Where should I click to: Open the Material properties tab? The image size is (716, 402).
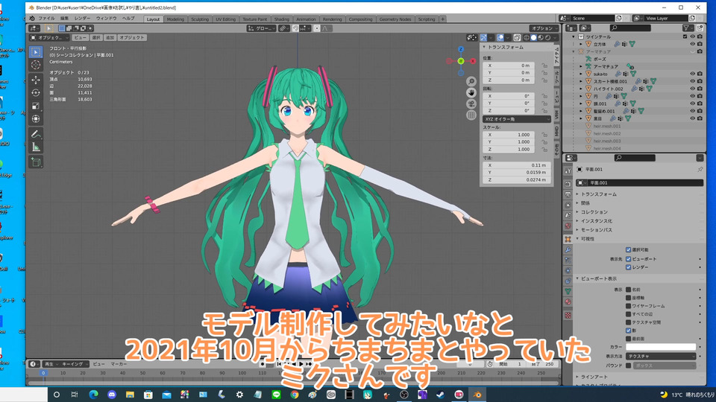pyautogui.click(x=568, y=301)
